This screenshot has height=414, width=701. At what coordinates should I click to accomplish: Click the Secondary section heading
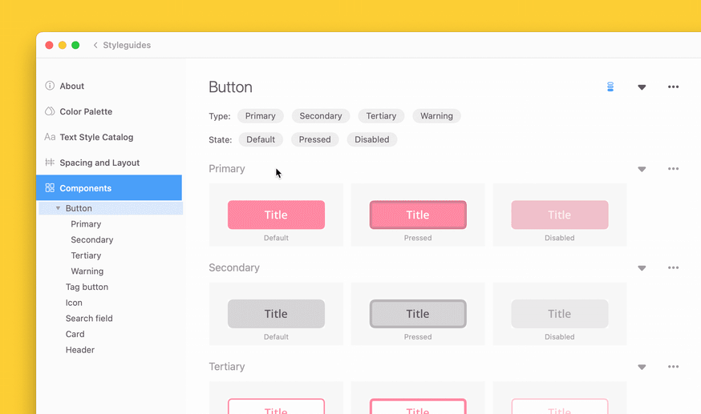click(234, 267)
